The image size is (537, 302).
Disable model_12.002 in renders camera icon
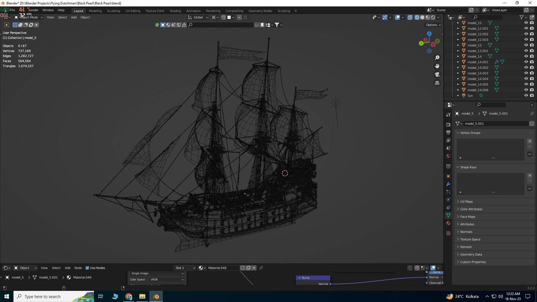click(x=532, y=34)
